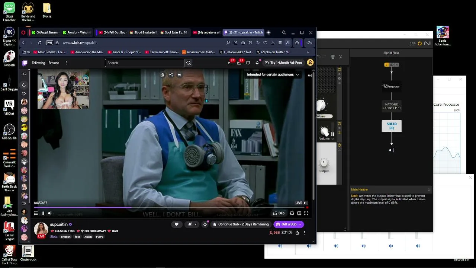
Task: Delete component with trash icon in Guitar Rig
Action: point(333,57)
